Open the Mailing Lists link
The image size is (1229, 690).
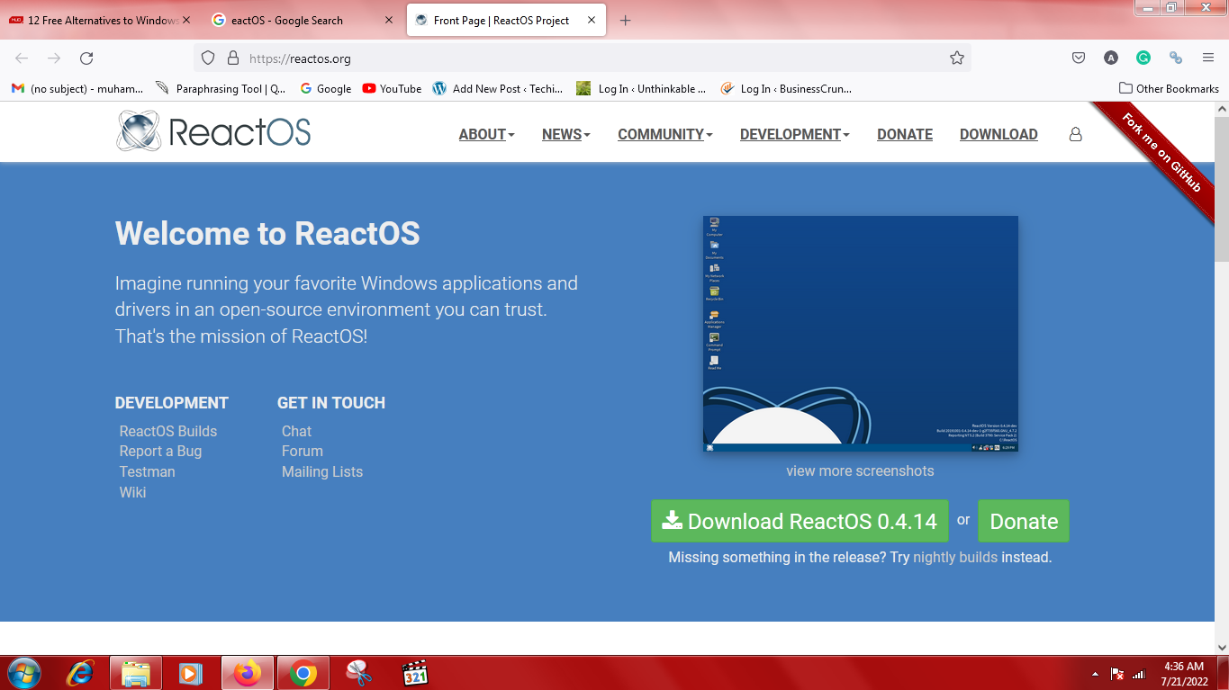tap(322, 471)
